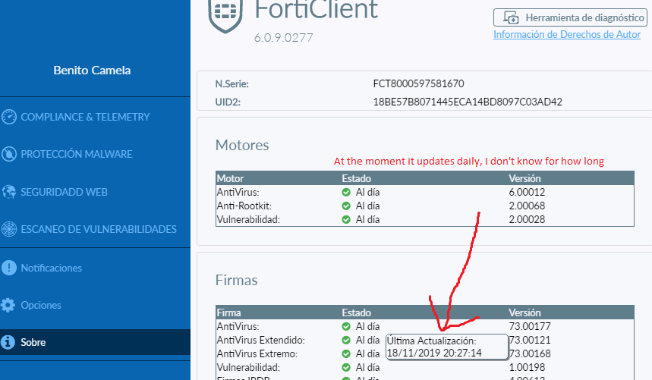652x380 pixels.
Task: Click green check for Vulnerabilidad motor
Action: click(x=346, y=220)
